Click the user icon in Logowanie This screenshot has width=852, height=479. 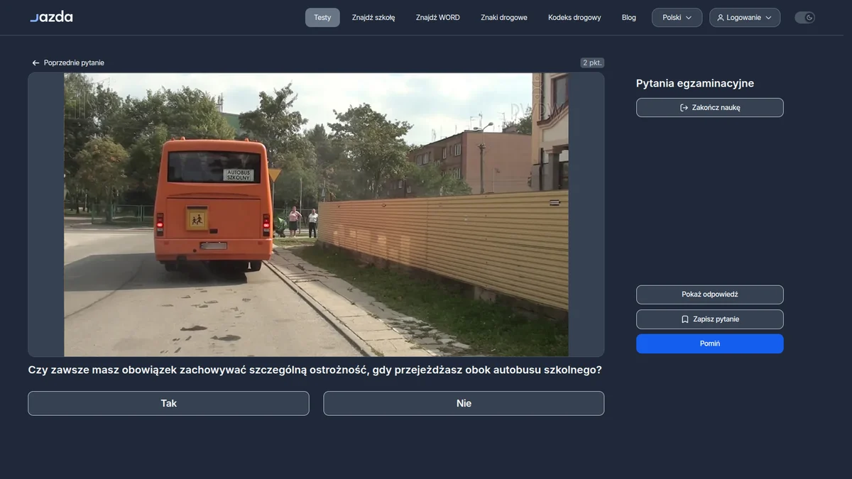[721, 18]
